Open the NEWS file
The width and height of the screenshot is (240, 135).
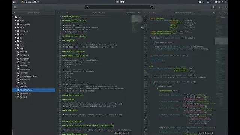(22, 83)
